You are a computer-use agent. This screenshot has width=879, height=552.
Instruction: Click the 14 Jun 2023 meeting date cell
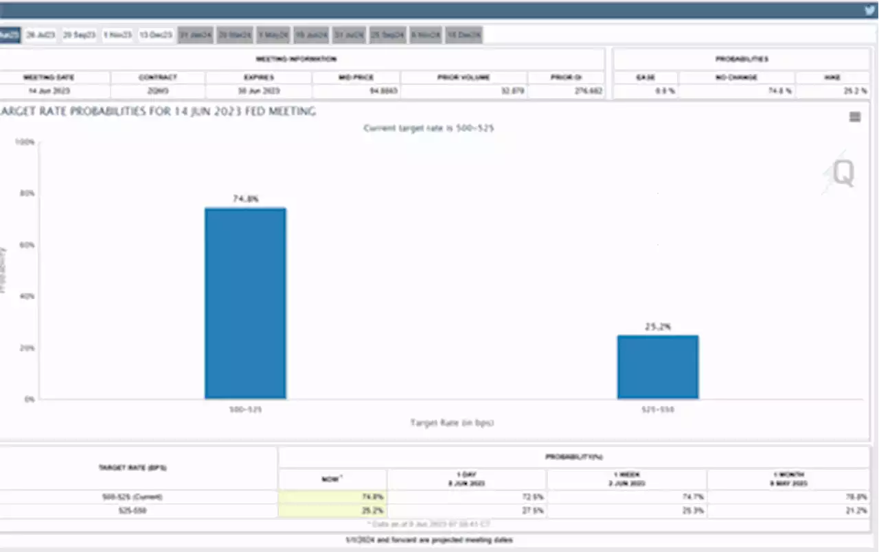[x=49, y=91]
